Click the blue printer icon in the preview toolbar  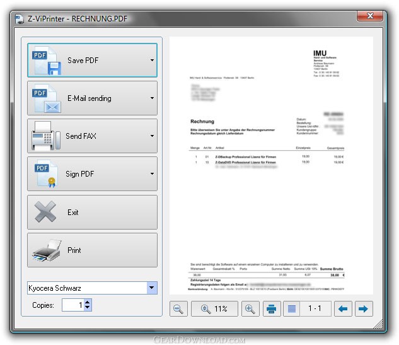point(272,308)
